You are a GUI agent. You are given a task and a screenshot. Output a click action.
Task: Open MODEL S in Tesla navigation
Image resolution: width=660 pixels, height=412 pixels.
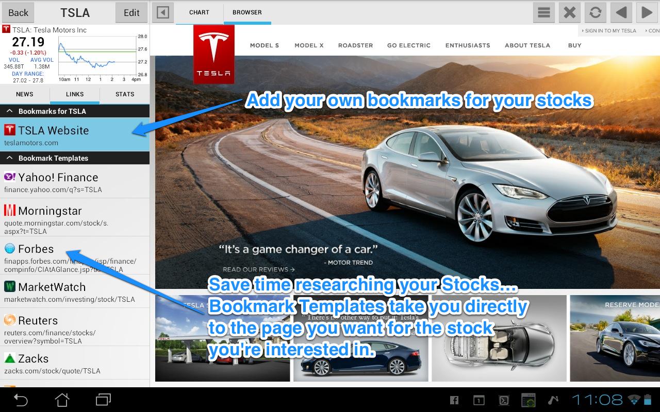[x=265, y=45]
